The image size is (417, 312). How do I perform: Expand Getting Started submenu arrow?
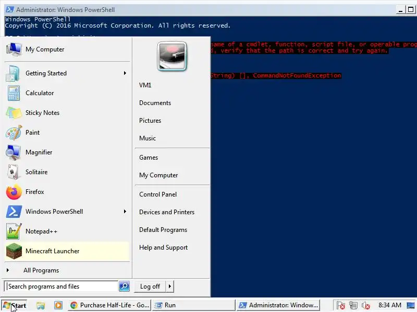tap(125, 73)
